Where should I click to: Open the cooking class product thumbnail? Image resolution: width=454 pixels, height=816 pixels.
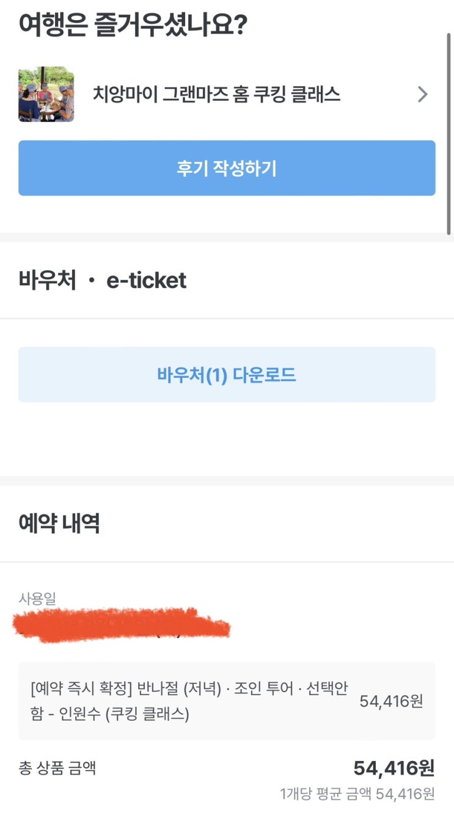[46, 94]
